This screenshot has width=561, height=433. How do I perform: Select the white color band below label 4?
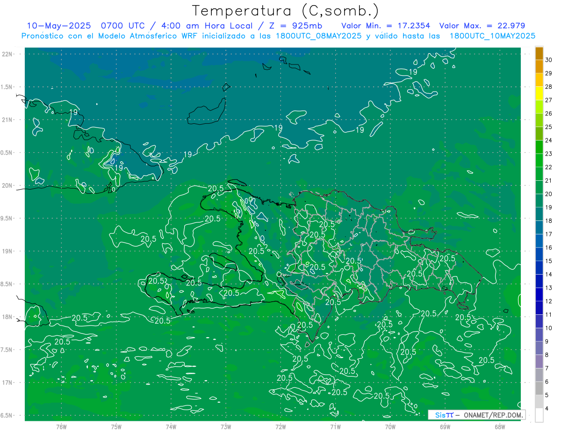point(539,416)
